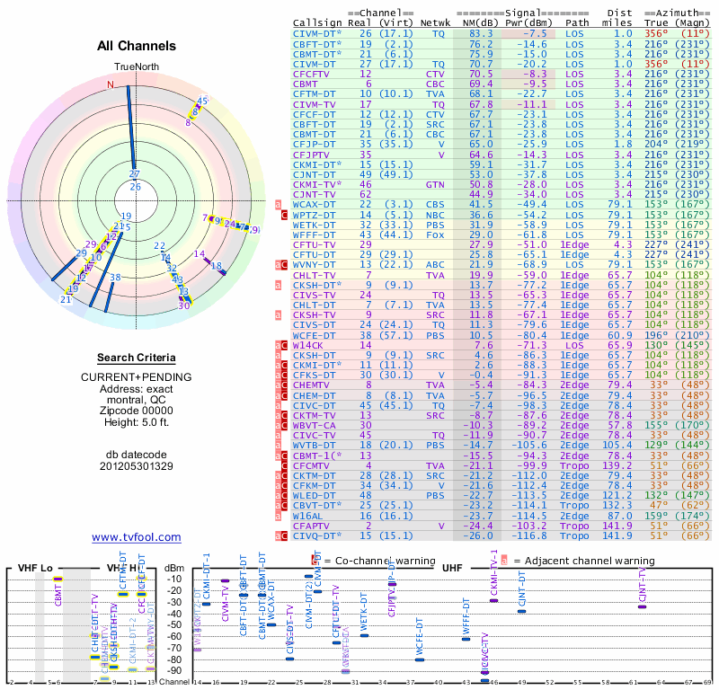Click the TrueNorth label above radar
This screenshot has height=690, width=719.
coord(137,67)
